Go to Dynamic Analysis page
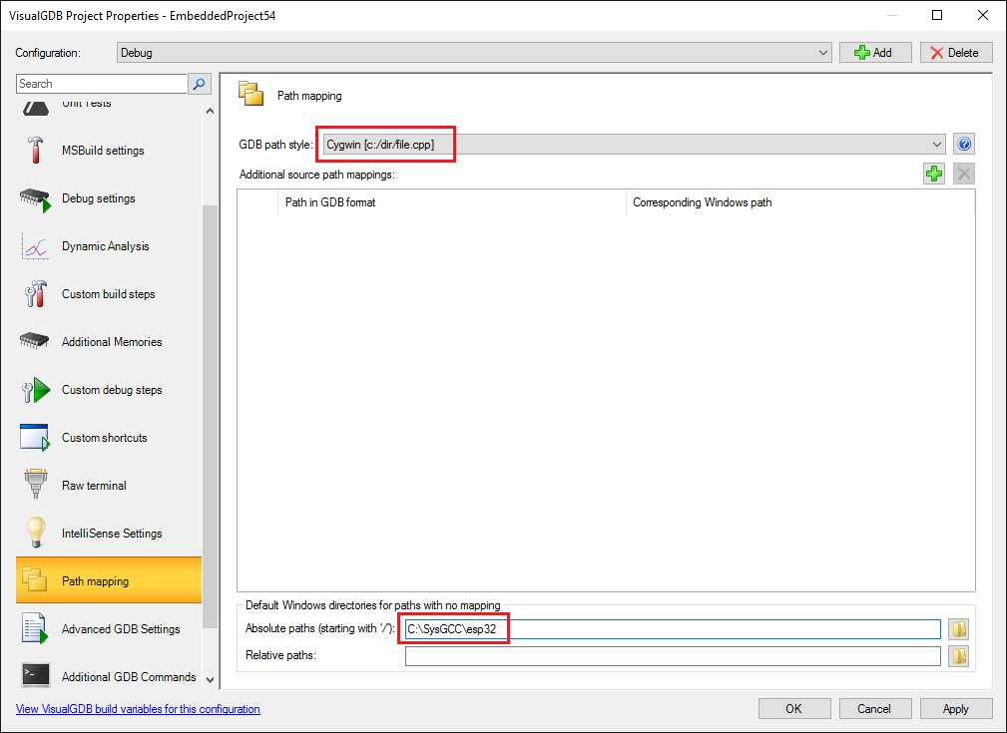1007x733 pixels. coord(109,246)
